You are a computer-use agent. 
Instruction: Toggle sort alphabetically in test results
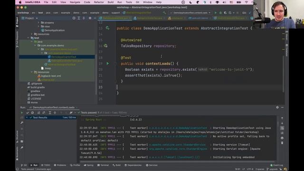[39, 113]
